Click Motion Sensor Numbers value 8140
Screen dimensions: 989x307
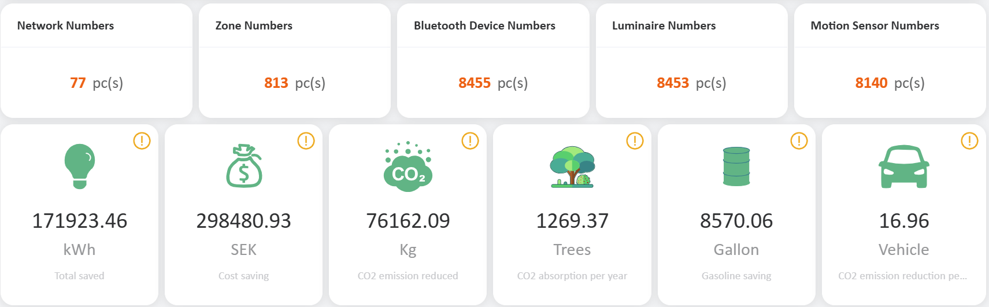[871, 83]
